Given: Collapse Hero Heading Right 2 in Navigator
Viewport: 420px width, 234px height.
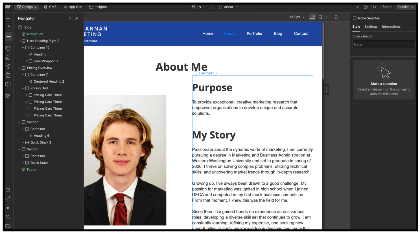Looking at the screenshot, I should click(x=20, y=41).
